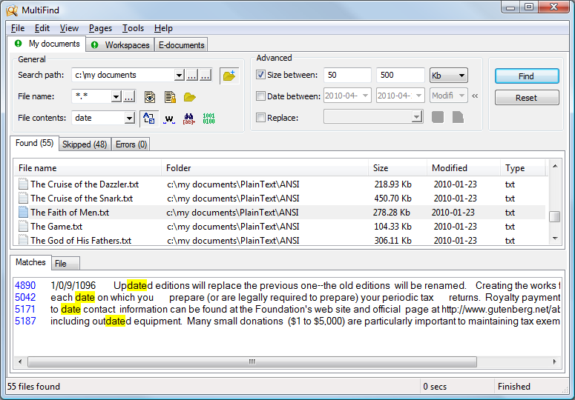The image size is (575, 400).
Task: Enable the Date between checkbox
Action: (x=260, y=96)
